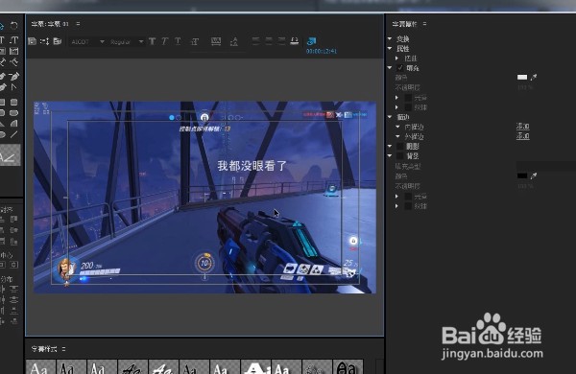Open the Regular font style dropdown

(x=126, y=42)
